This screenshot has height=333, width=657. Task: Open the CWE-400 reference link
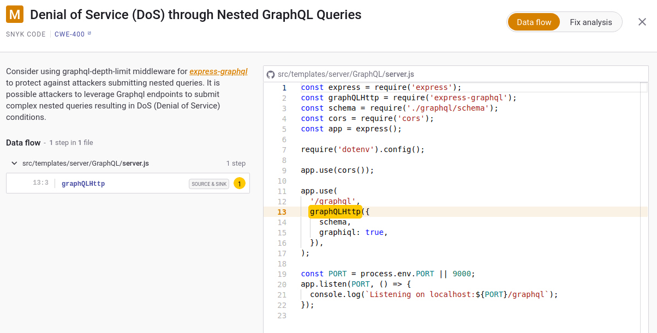coord(69,33)
